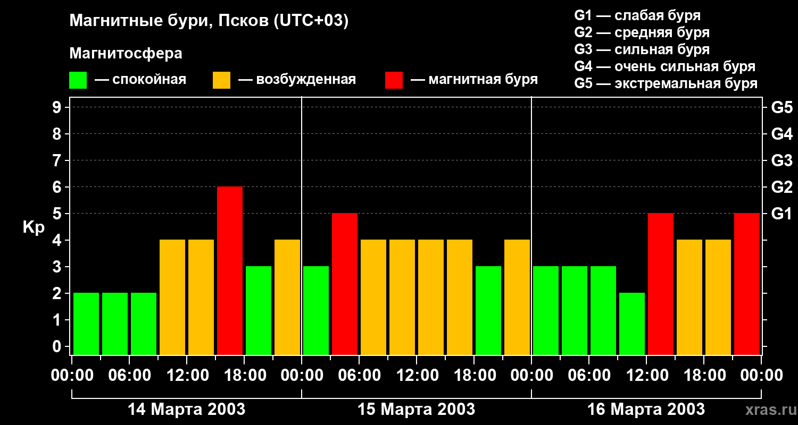The width and height of the screenshot is (798, 425).
Task: Click the "G3 — сильная буря" line
Action: coord(642,49)
